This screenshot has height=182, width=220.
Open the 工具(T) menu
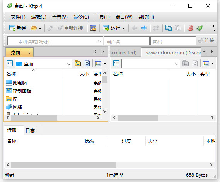(x=102, y=17)
